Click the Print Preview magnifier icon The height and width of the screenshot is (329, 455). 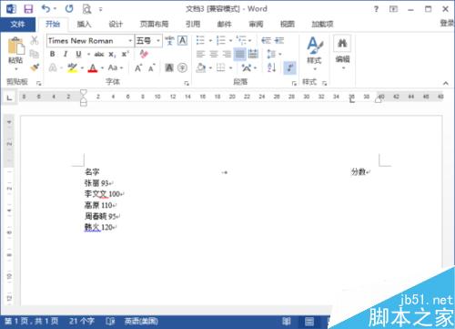click(86, 9)
